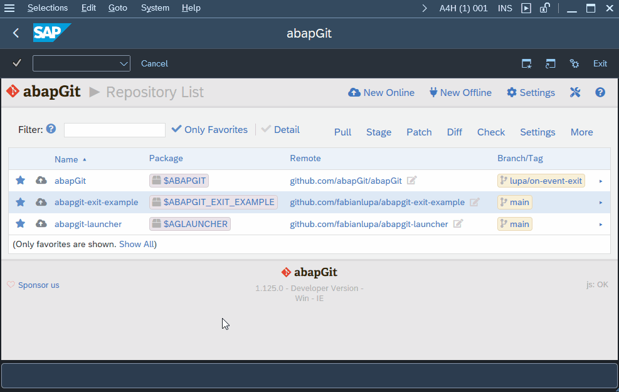Click into the Filter text field
619x392 pixels.
(115, 130)
